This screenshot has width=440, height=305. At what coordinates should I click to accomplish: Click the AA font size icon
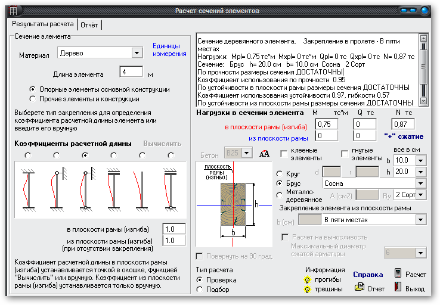264,154
